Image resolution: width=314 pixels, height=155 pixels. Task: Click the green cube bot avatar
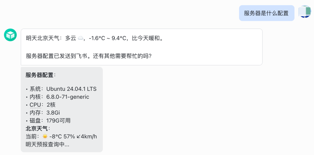click(10, 35)
